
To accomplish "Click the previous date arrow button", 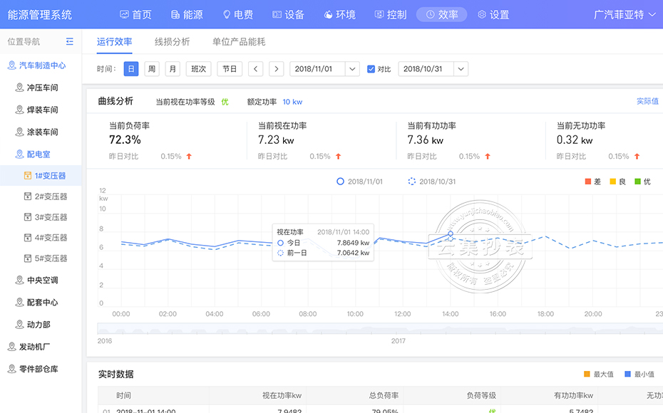I will tap(256, 69).
